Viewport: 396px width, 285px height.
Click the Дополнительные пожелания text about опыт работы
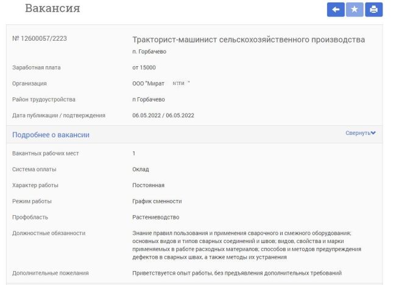point(237,273)
